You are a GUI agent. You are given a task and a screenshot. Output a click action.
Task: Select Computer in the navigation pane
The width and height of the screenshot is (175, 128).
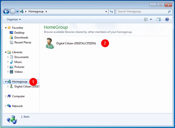pyautogui.click(x=18, y=96)
